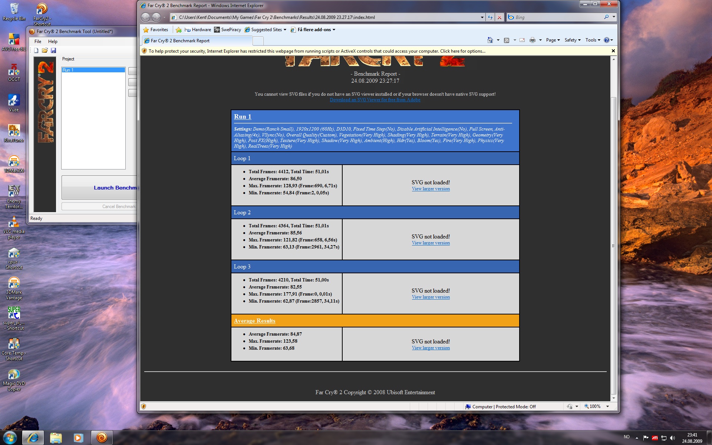Screen dimensions: 712x445
Task: Click the Print icon
Action: click(533, 40)
